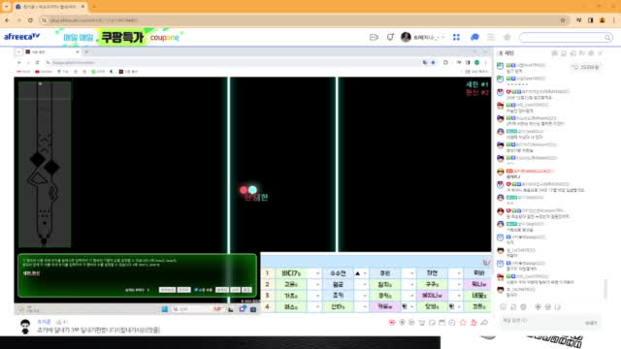Screen dimensions: 621x349
Task: Click the 쿠팡특가 coupang banner
Action: pyautogui.click(x=121, y=37)
